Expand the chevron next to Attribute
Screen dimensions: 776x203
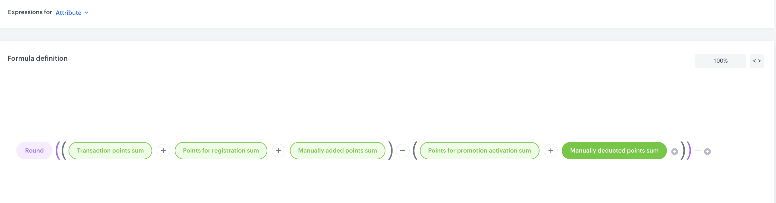(86, 13)
